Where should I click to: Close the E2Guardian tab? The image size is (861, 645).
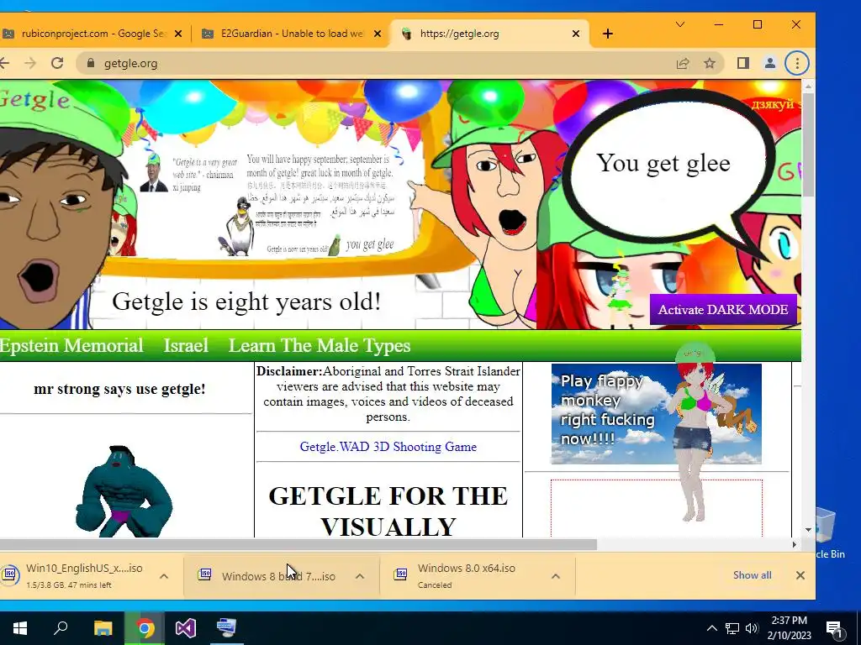click(378, 34)
